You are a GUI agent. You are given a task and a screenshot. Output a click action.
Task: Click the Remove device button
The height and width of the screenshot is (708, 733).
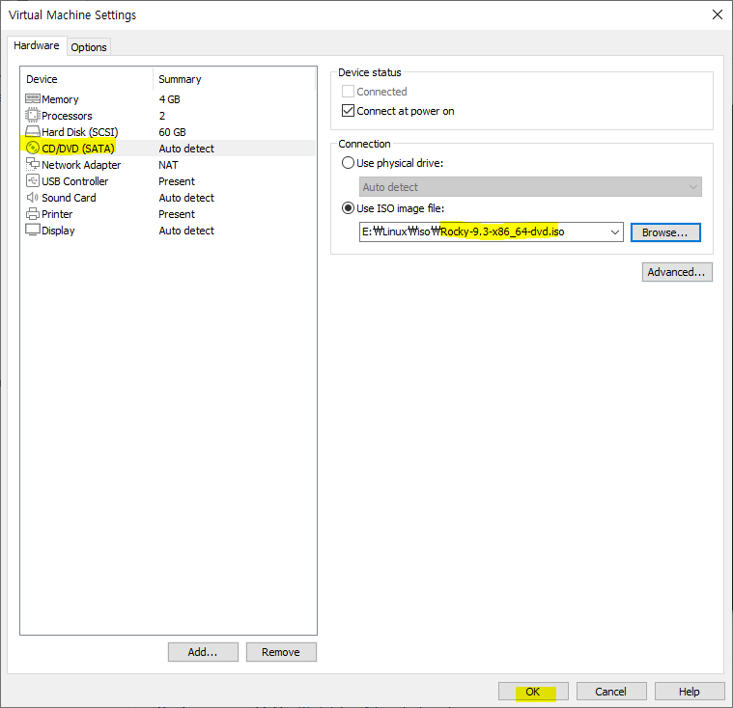pyautogui.click(x=281, y=652)
